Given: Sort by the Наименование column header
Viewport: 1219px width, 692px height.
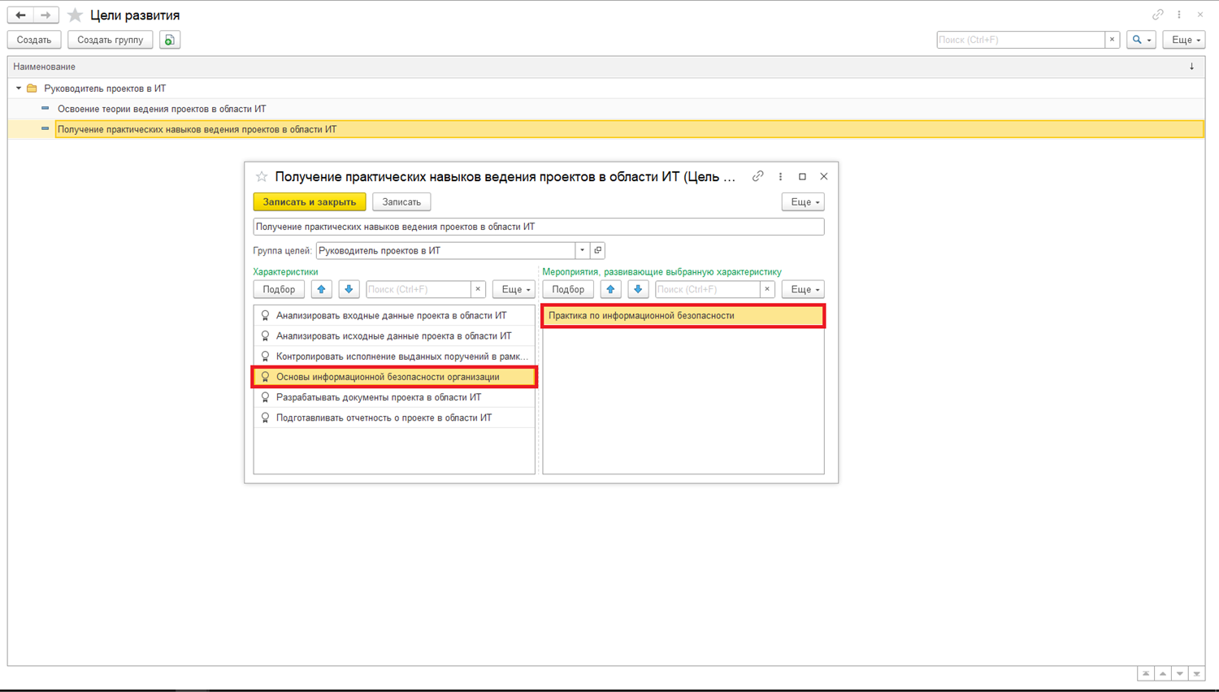Looking at the screenshot, I should [44, 67].
